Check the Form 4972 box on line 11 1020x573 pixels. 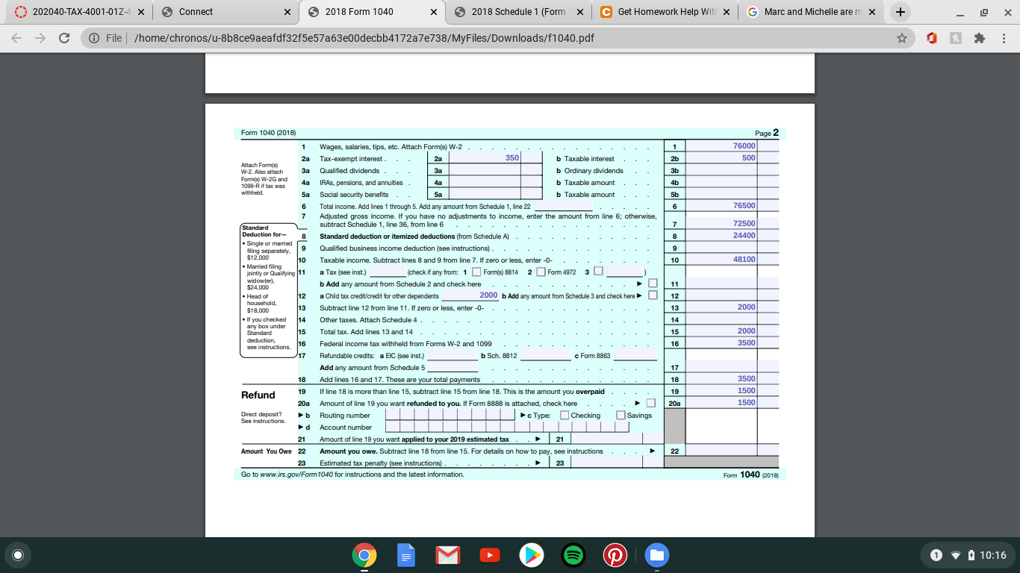click(541, 272)
